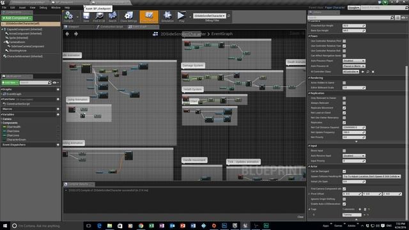Uncheck Use Controller Rotation Yaw
The height and width of the screenshot is (230, 409).
(344, 46)
